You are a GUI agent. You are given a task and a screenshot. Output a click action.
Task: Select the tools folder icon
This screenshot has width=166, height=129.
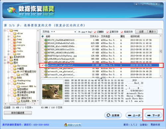pos(15,51)
